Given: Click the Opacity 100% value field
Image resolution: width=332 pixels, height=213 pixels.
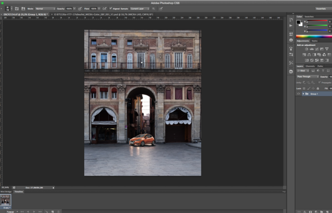Looking at the screenshot, I should (x=69, y=9).
